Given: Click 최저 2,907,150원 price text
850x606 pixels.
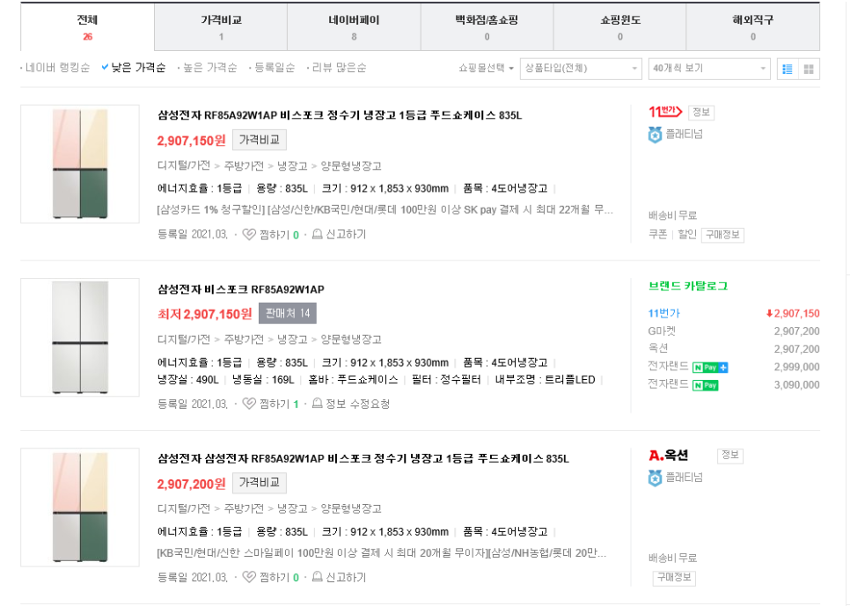Looking at the screenshot, I should [x=204, y=314].
